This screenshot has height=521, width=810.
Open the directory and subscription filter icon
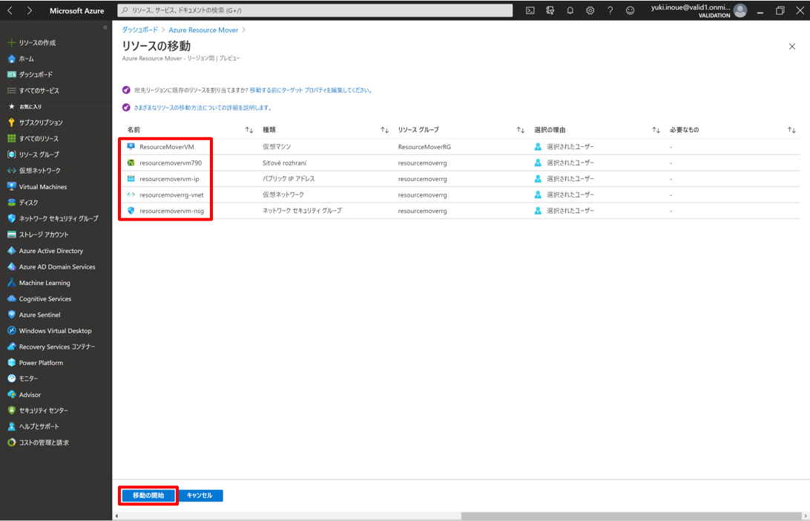(x=550, y=10)
